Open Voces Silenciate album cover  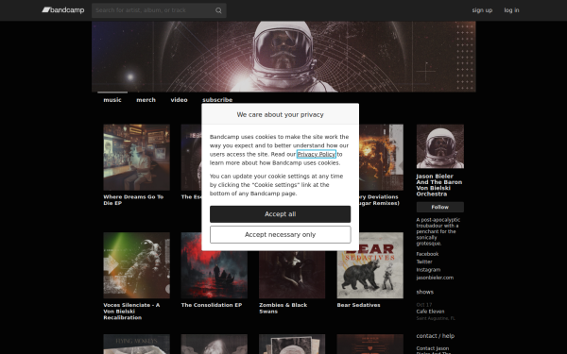coord(137,265)
